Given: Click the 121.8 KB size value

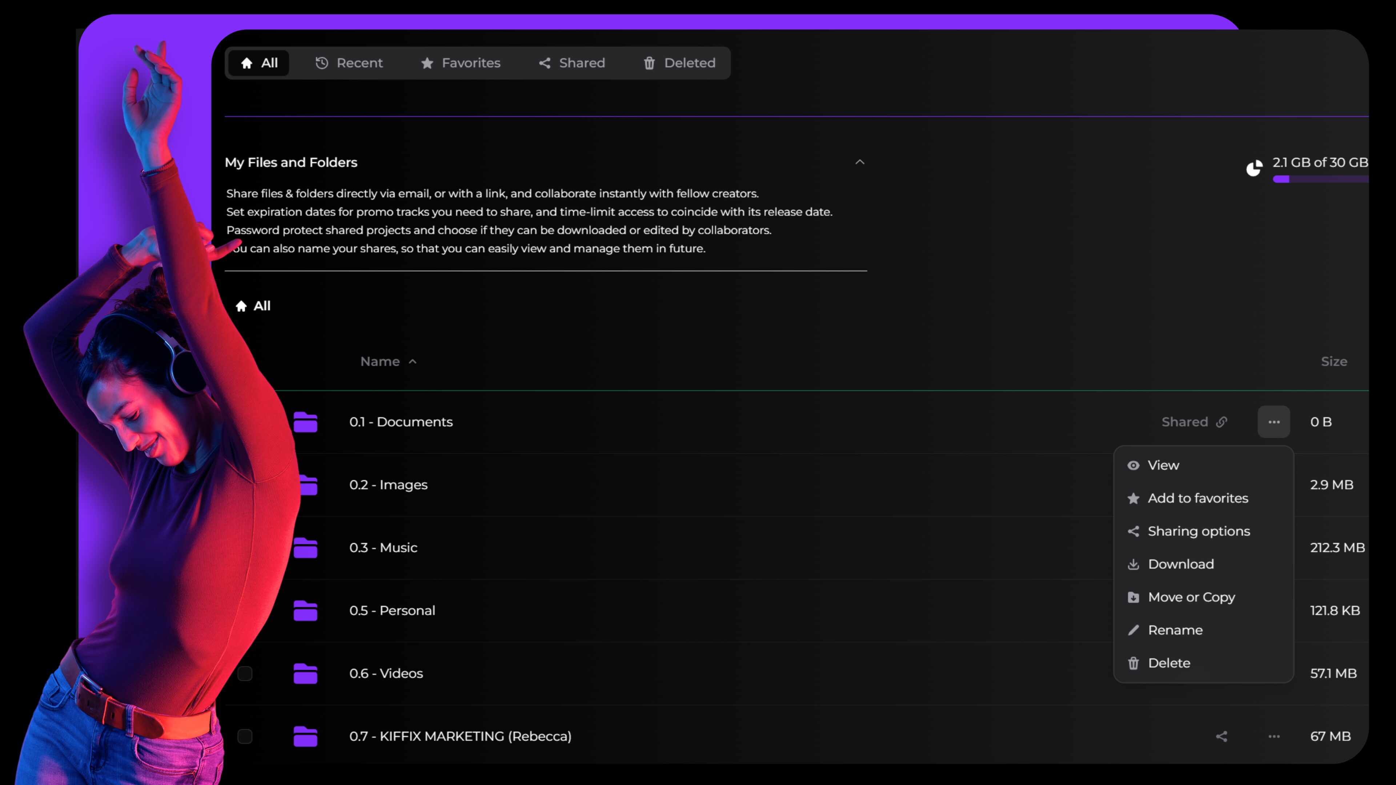Looking at the screenshot, I should pos(1335,611).
